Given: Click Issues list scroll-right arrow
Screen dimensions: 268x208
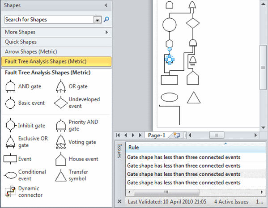Looking at the screenshot, I should pos(262,192).
